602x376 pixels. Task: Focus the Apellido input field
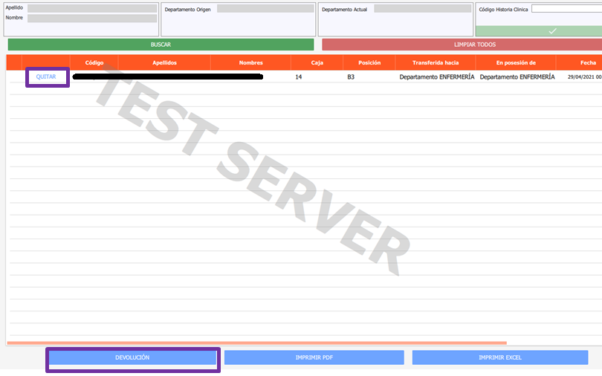pos(92,8)
